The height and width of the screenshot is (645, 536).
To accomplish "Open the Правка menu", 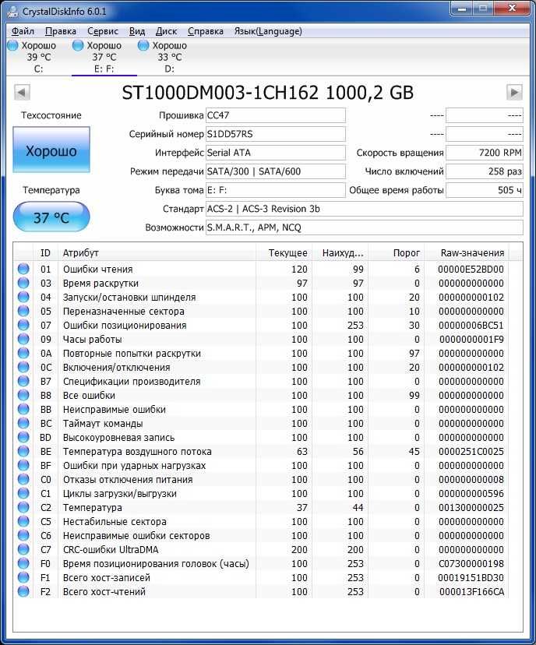I will pyautogui.click(x=61, y=31).
